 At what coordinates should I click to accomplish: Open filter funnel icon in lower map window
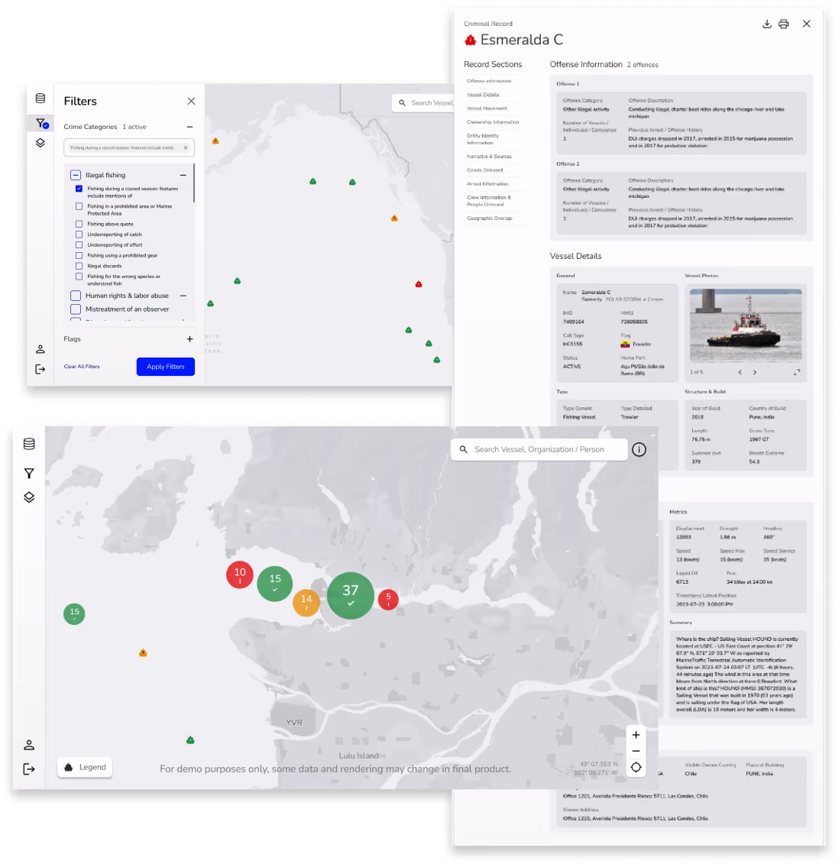29,474
